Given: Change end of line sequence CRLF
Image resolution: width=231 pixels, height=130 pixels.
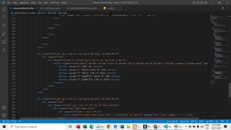Looking at the screenshot, I should pyautogui.click(x=201, y=121).
